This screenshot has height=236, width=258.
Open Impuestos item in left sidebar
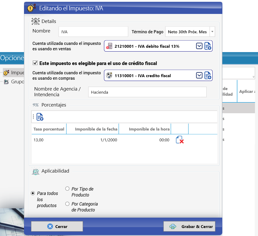(x=14, y=72)
